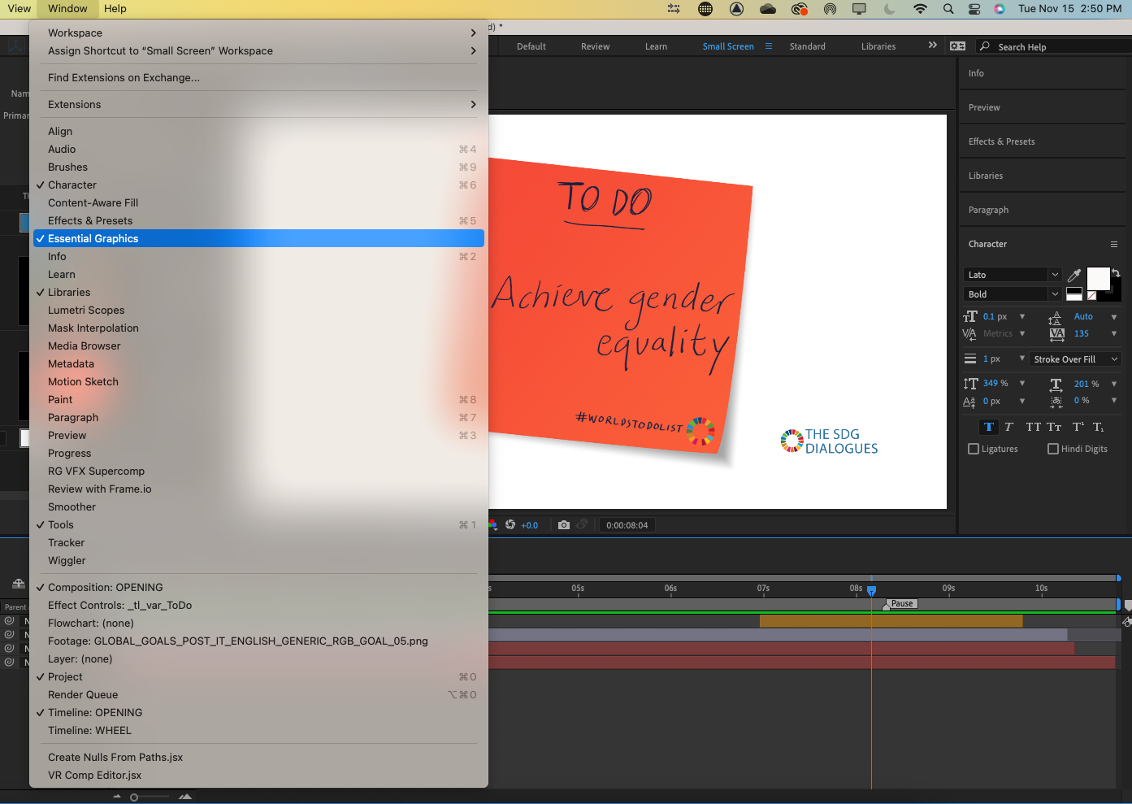Toggle Faux Italic button
The image size is (1132, 804).
coord(1008,427)
